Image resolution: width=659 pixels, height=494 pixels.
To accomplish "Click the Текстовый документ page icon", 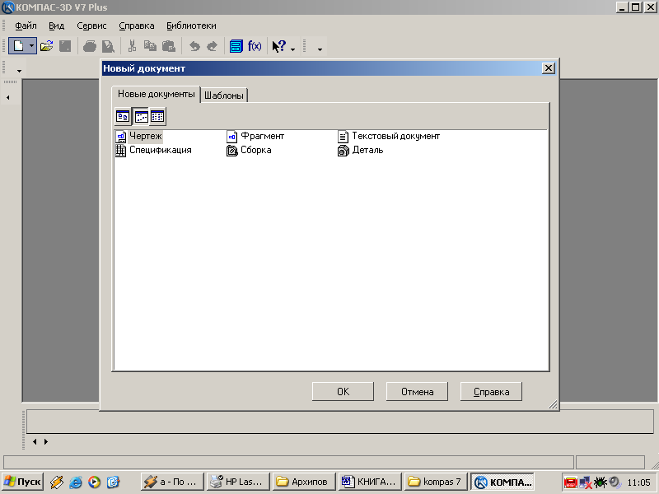I will coord(344,137).
